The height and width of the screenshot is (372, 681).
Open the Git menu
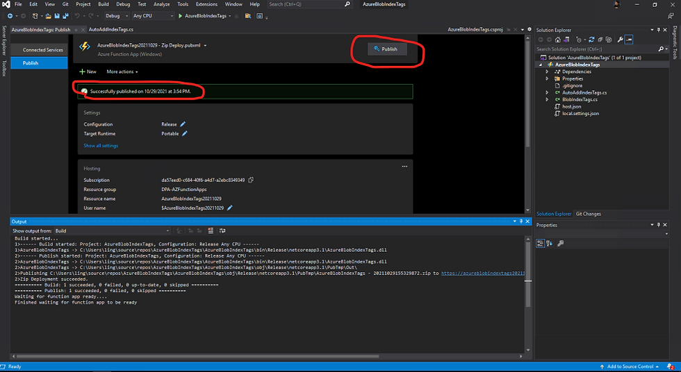tap(65, 4)
